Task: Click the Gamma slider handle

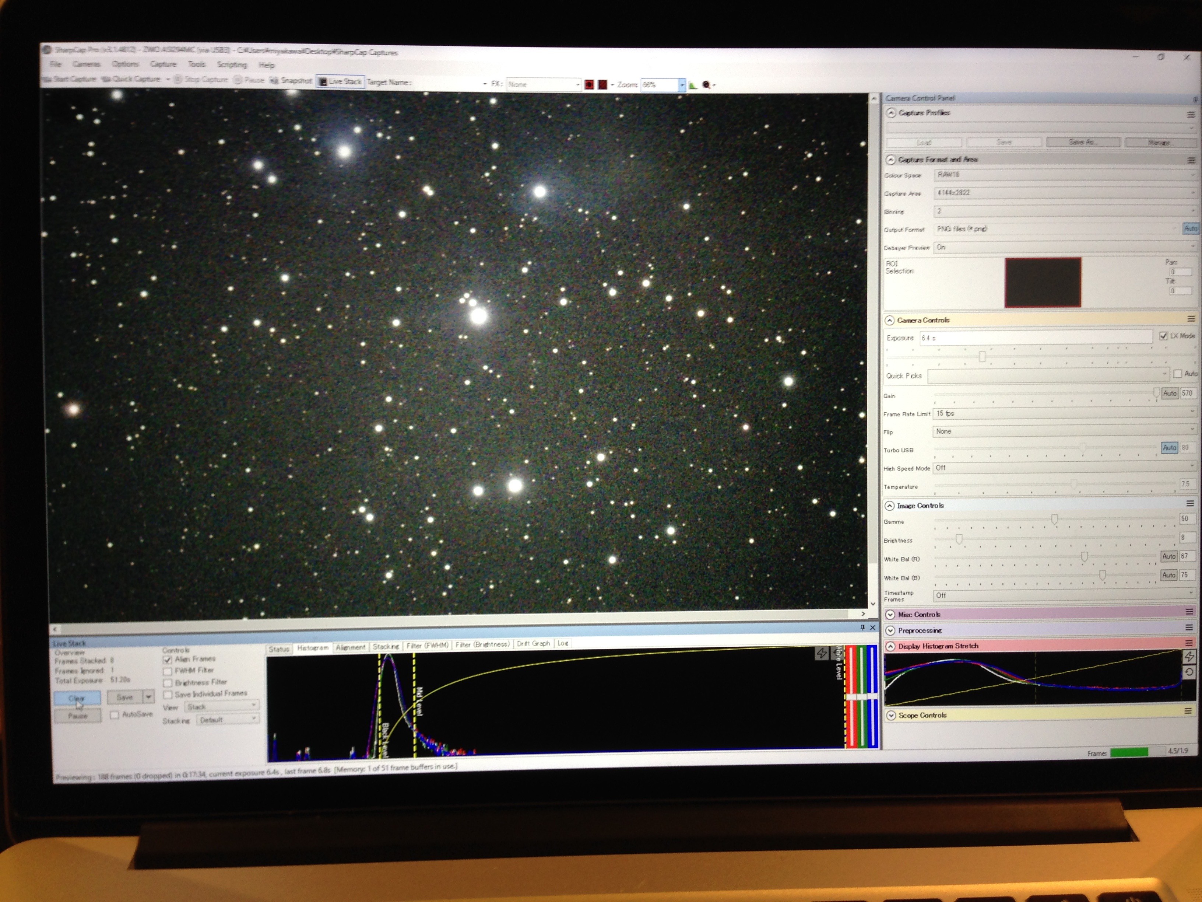Action: coord(1054,520)
